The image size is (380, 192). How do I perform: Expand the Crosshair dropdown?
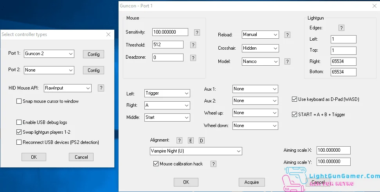coord(260,48)
